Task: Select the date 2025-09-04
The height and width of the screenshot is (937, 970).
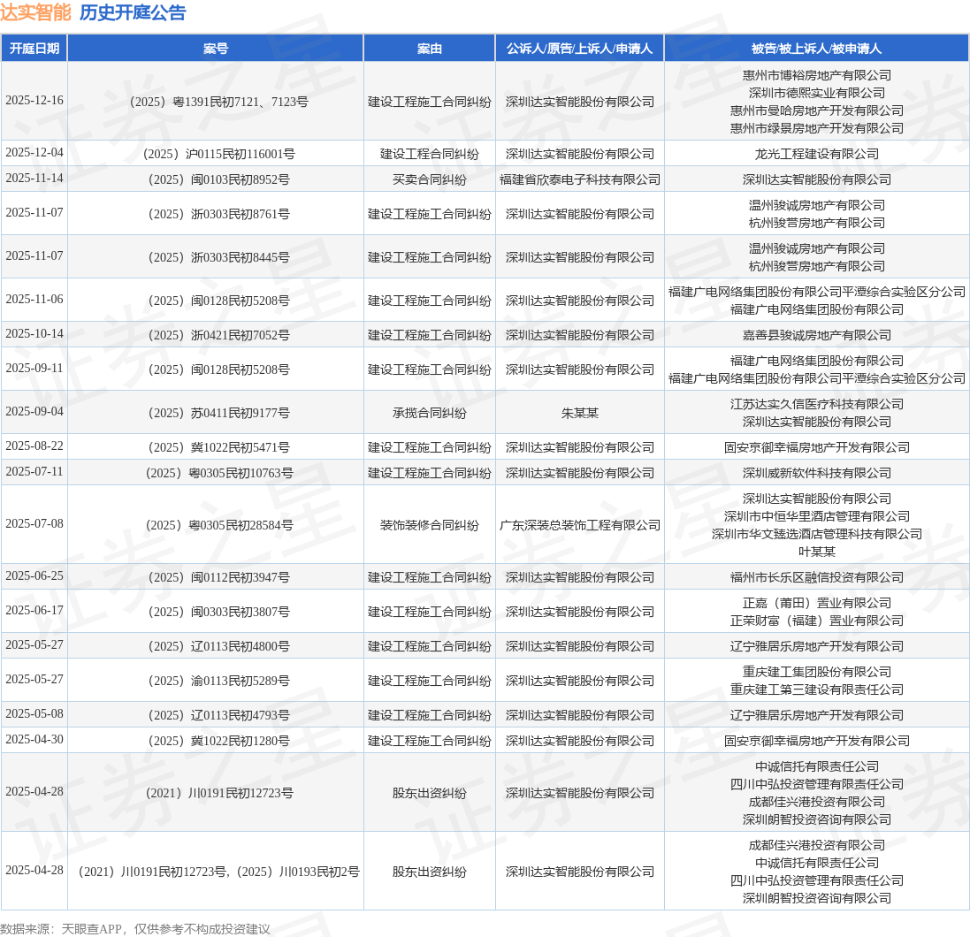Action: (34, 411)
